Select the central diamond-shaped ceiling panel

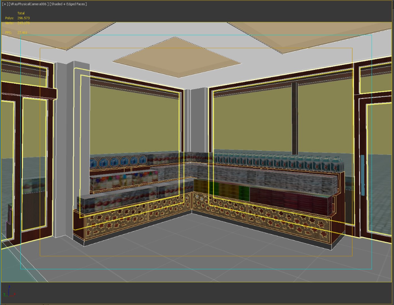(x=177, y=57)
